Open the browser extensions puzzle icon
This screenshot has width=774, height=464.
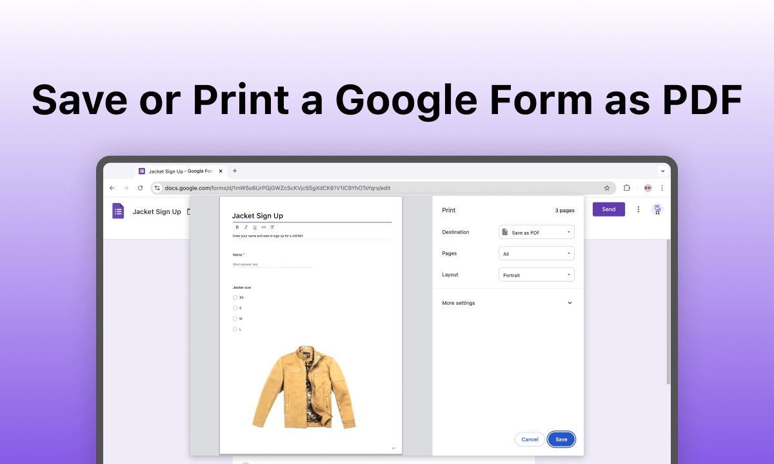coord(626,188)
